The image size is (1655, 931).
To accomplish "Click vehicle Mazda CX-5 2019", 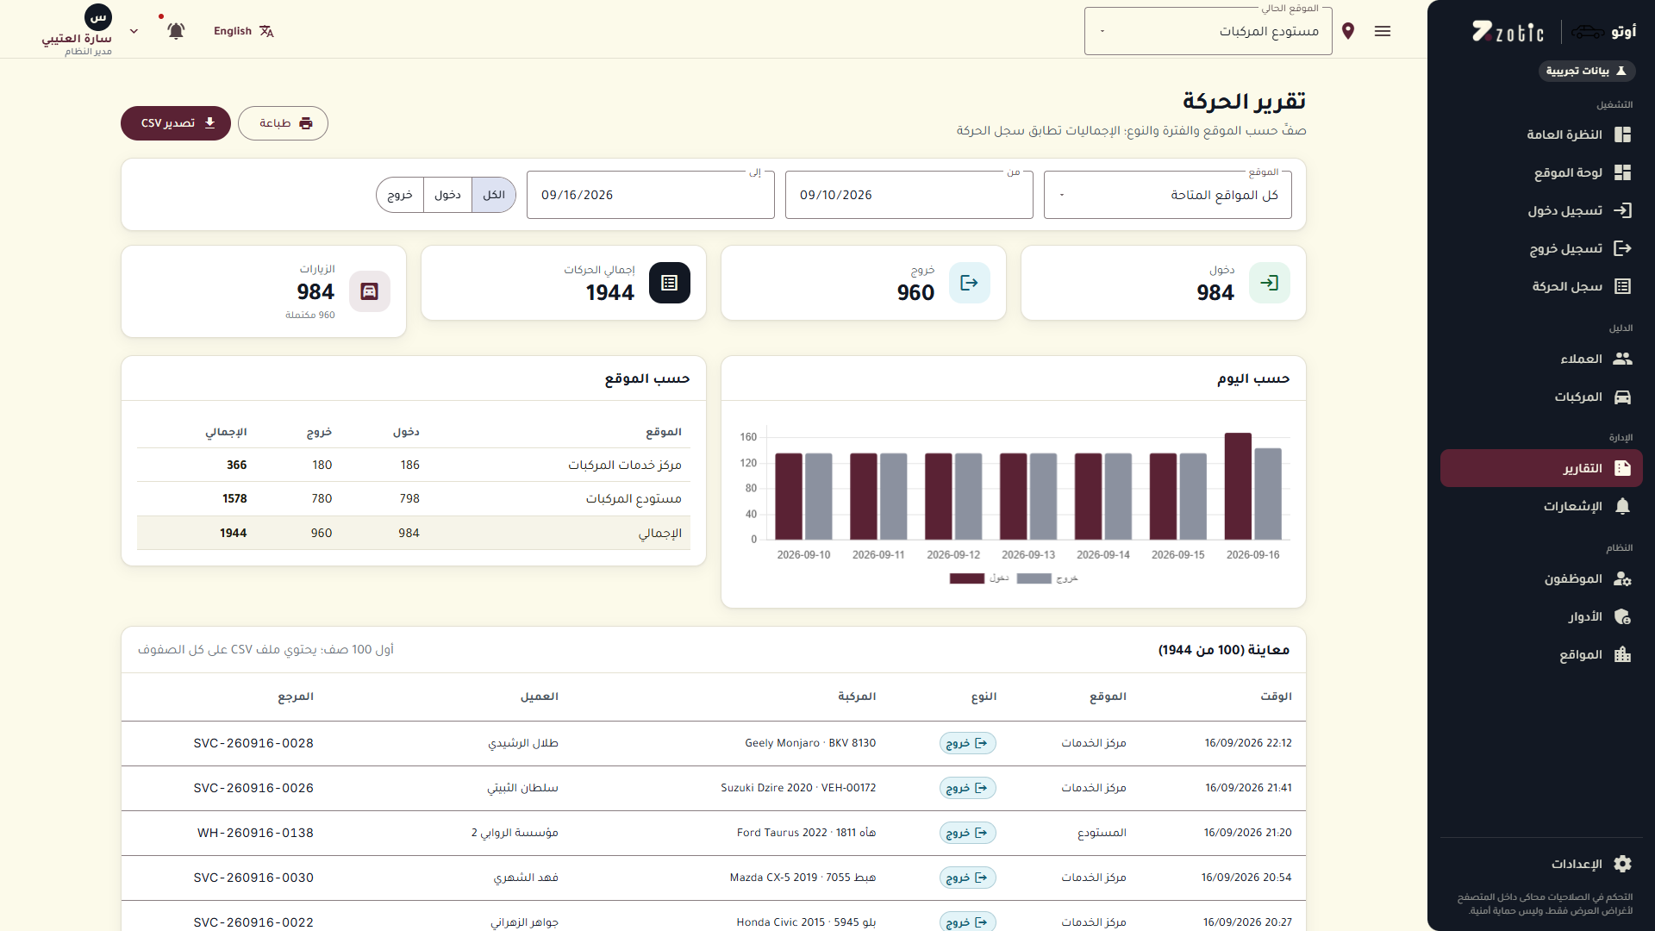I will coord(803,878).
